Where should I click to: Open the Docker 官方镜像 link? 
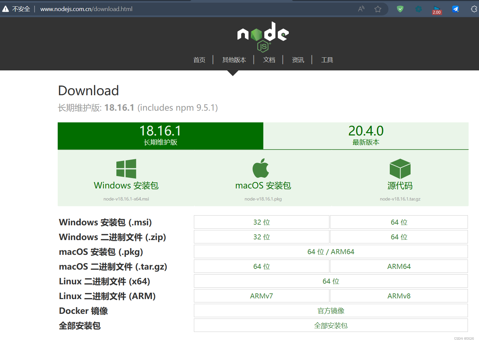[331, 310]
